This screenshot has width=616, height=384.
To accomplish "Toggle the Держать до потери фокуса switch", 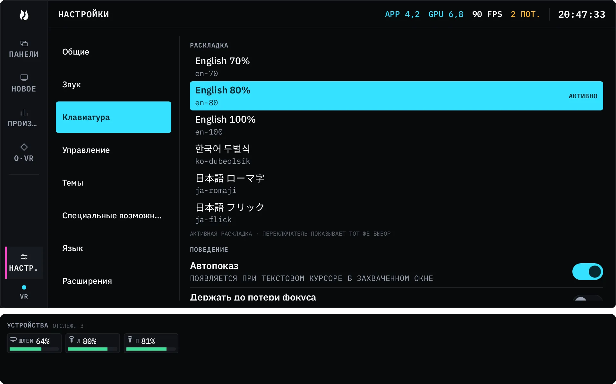I will pos(587,298).
